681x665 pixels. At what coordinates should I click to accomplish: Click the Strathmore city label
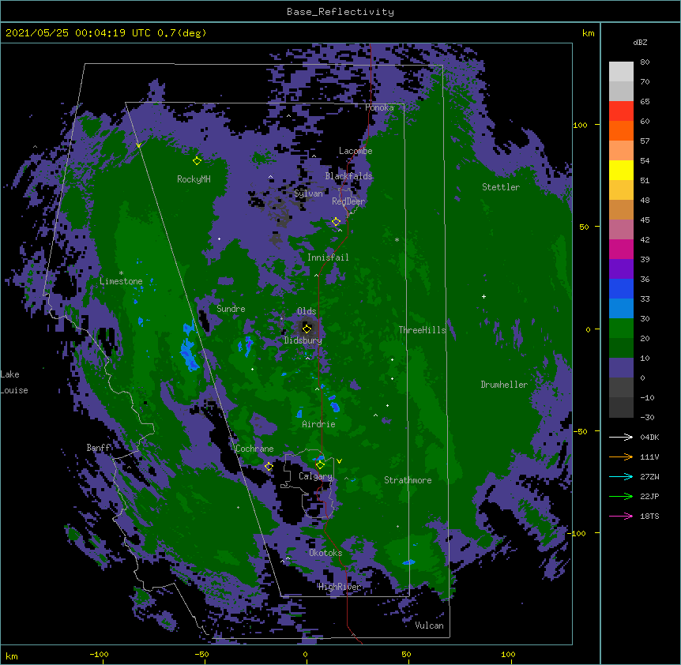408,480
